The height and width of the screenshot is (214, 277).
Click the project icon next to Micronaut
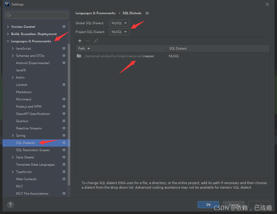(x=64, y=99)
